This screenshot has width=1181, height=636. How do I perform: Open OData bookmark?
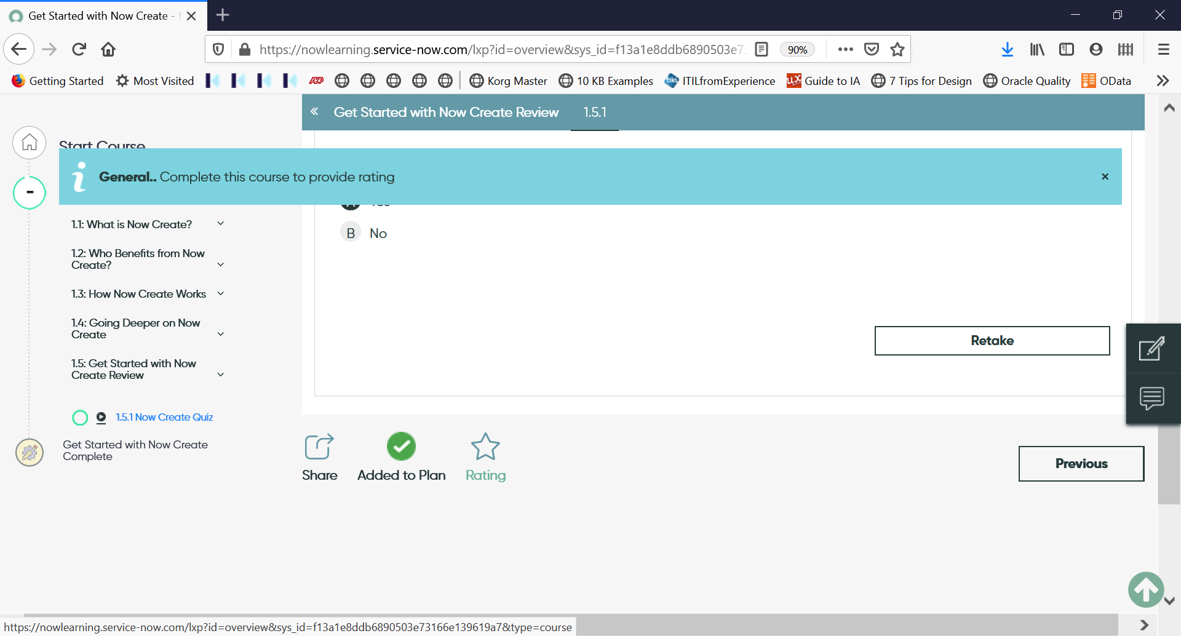pyautogui.click(x=1107, y=81)
